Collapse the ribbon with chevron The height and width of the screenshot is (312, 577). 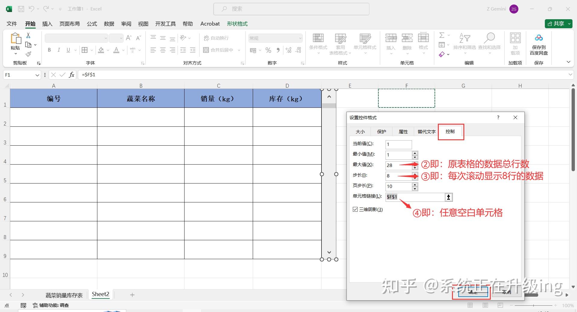(569, 62)
